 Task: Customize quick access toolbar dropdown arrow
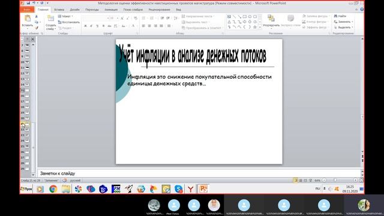click(x=47, y=3)
